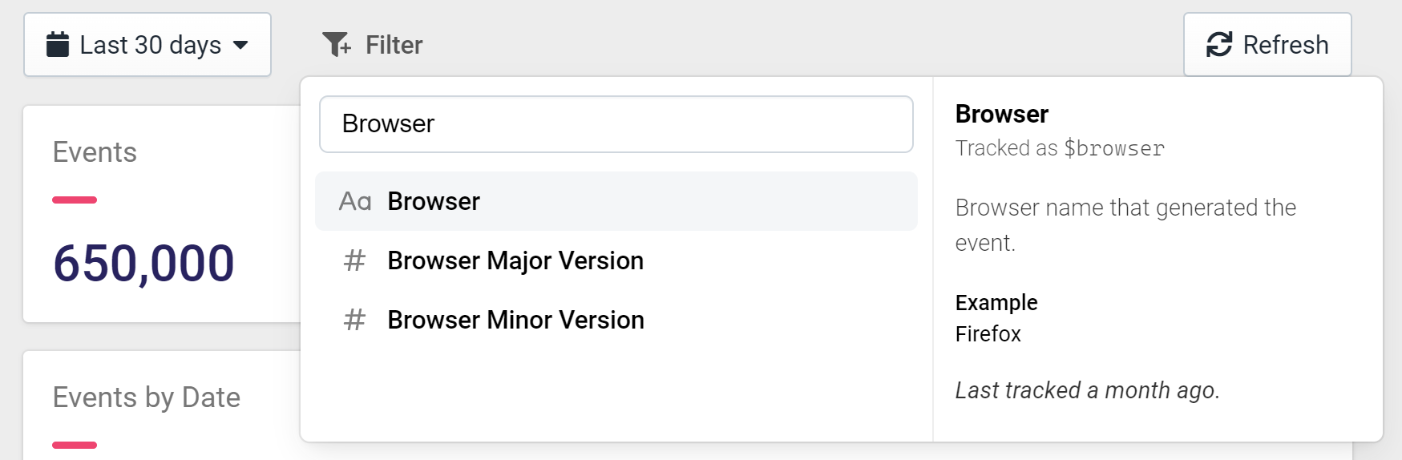Select Browser Minor Version option
Image resolution: width=1402 pixels, height=460 pixels.
tap(616, 320)
